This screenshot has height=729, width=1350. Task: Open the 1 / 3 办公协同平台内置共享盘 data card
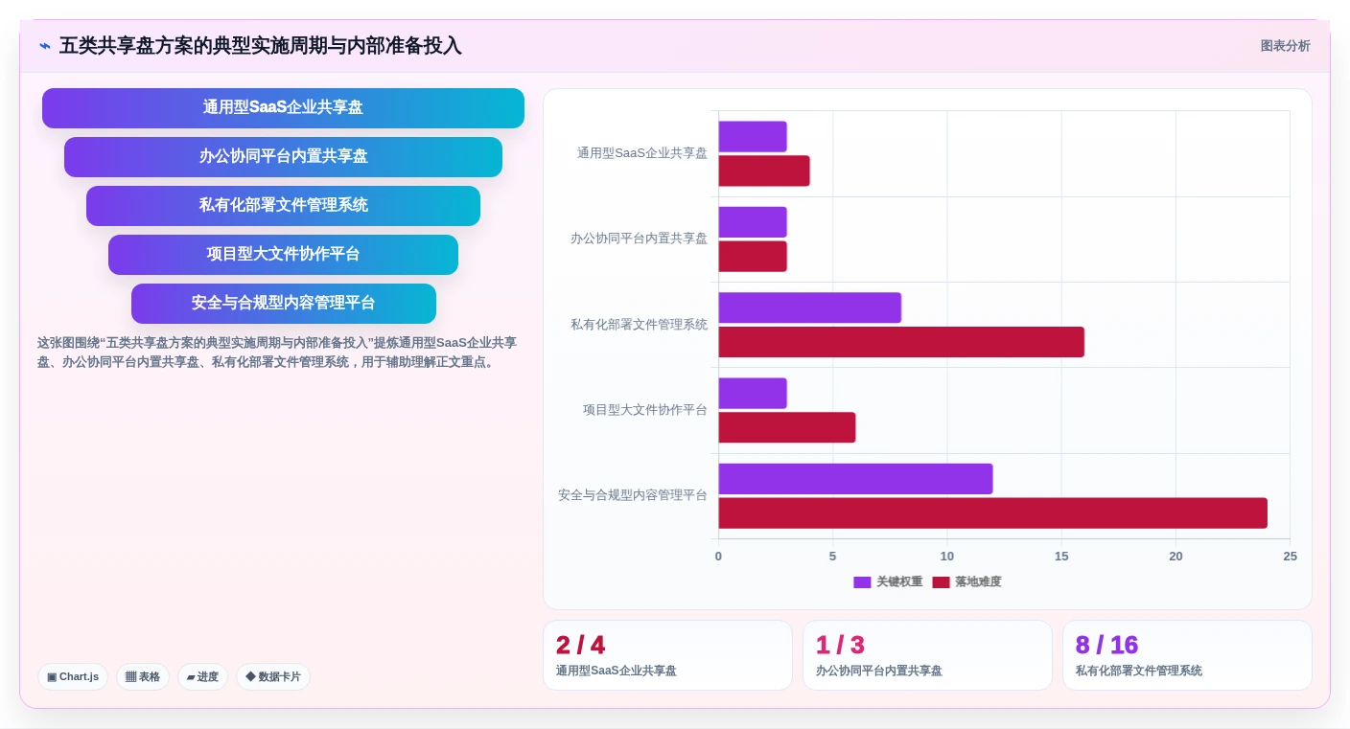(927, 655)
